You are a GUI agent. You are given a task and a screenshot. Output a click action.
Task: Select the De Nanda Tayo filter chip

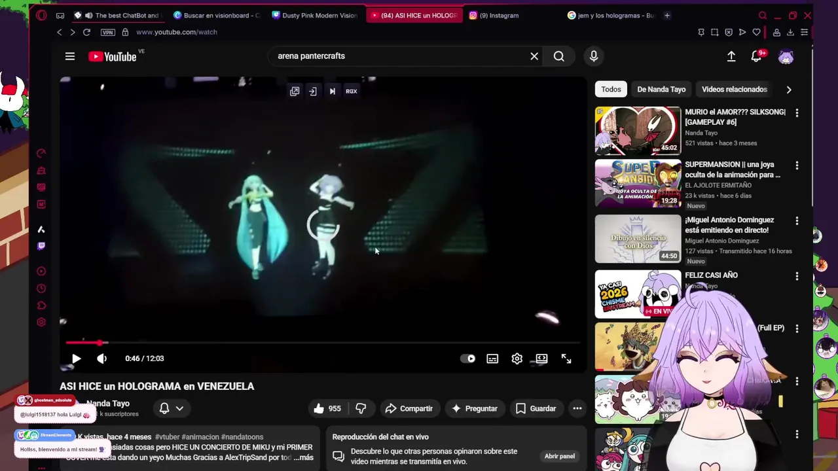coord(661,90)
